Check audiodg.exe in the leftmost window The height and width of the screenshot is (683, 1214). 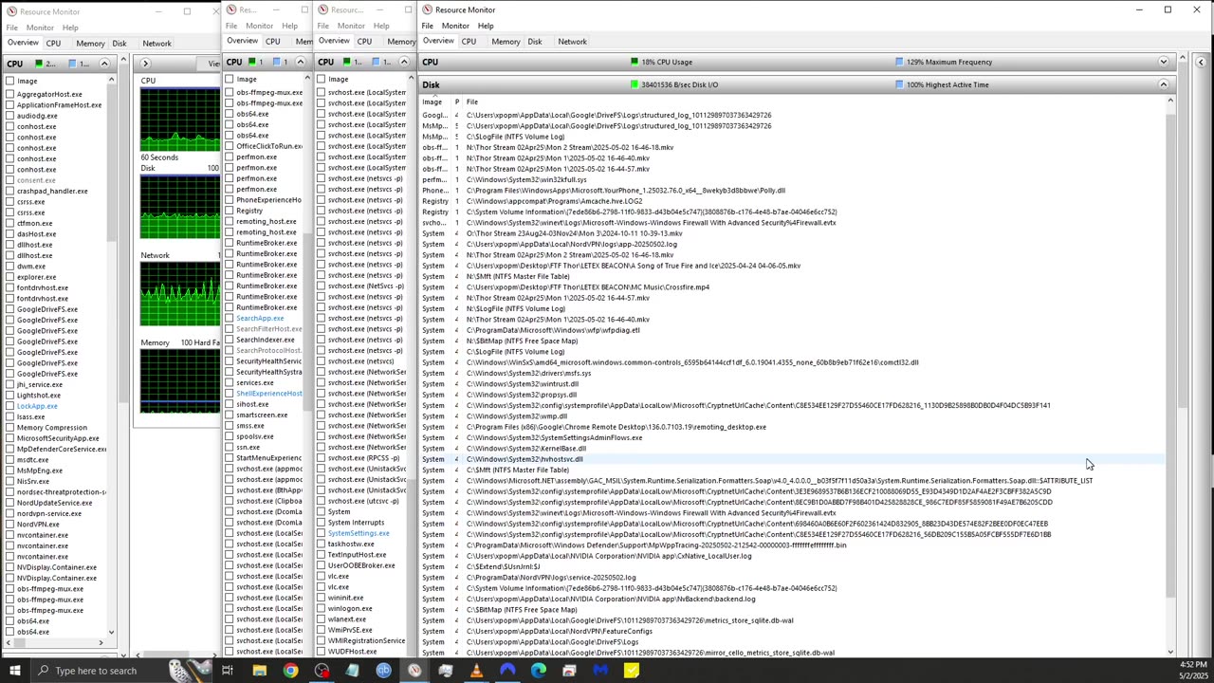(9, 116)
